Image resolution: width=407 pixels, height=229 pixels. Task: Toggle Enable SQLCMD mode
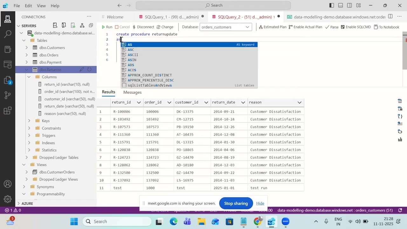(x=355, y=27)
